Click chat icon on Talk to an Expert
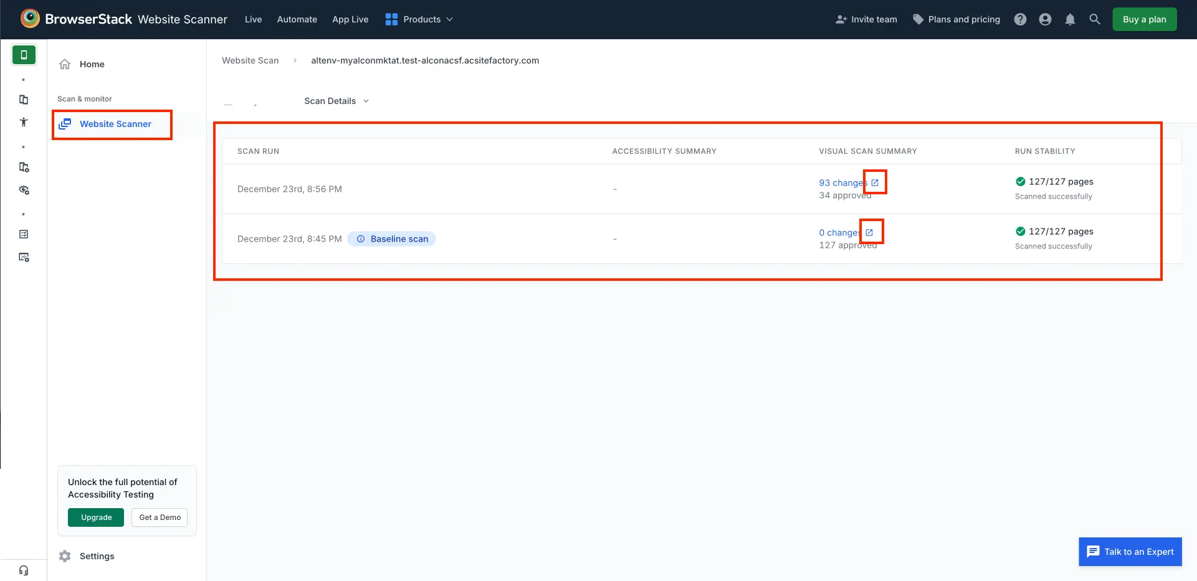Screen dimensions: 1197x581 (x=1093, y=552)
